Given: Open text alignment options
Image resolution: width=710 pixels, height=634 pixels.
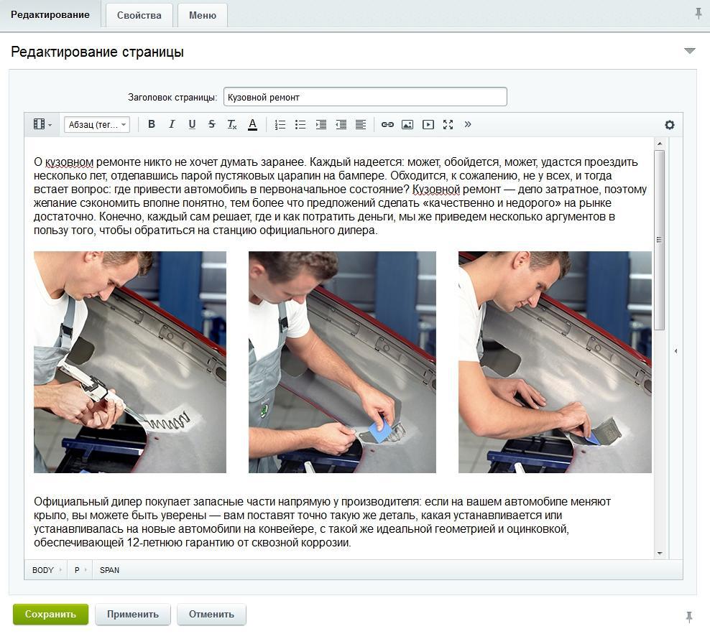Looking at the screenshot, I should click(x=361, y=124).
